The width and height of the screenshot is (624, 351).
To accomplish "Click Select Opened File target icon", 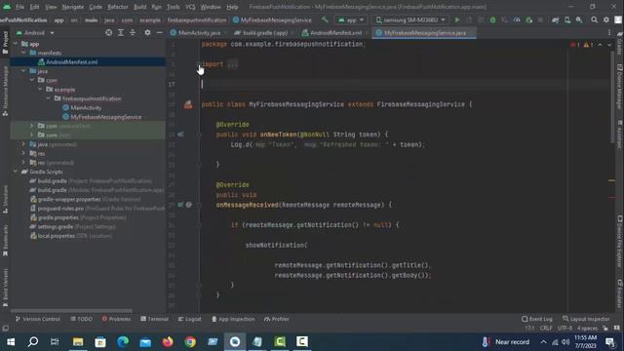I will pyautogui.click(x=108, y=32).
